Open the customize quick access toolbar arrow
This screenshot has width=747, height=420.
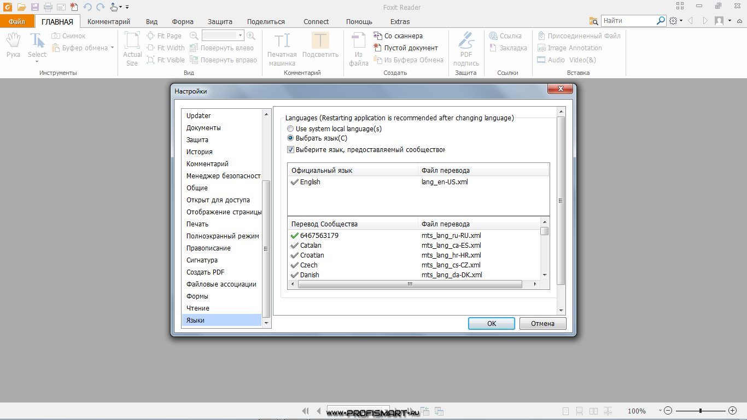click(127, 7)
